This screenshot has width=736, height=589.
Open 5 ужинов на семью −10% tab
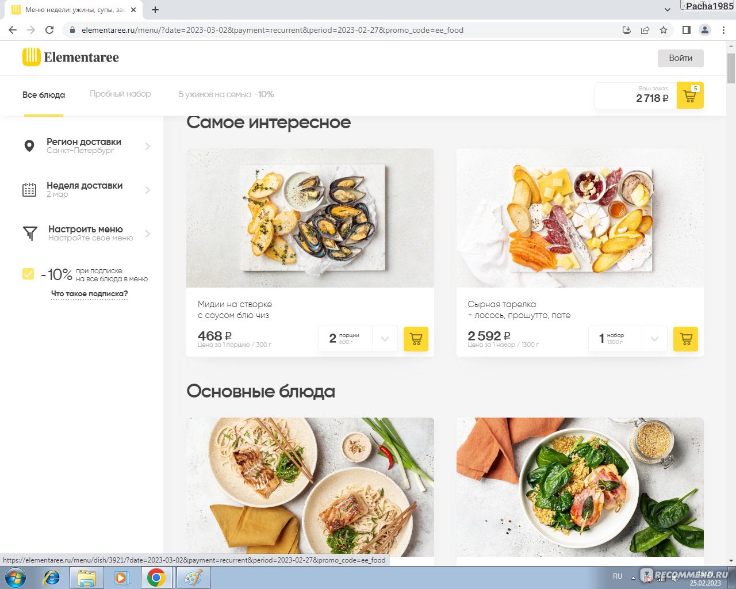coord(226,94)
